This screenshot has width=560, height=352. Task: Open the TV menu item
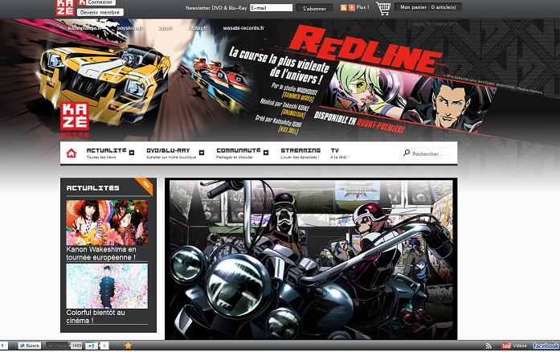(x=339, y=153)
